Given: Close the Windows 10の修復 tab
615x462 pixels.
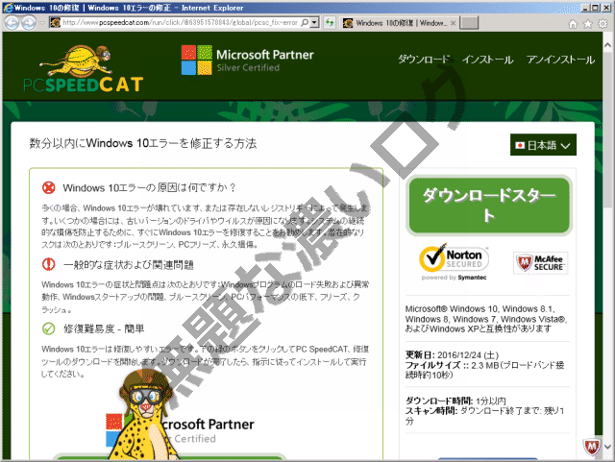Looking at the screenshot, I should tap(453, 23).
